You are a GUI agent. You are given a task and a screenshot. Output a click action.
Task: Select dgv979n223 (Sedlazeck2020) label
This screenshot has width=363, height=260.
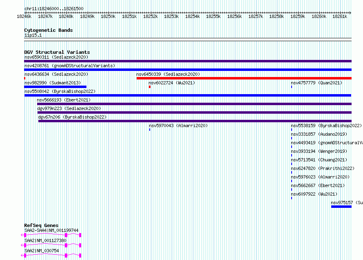[69, 108]
